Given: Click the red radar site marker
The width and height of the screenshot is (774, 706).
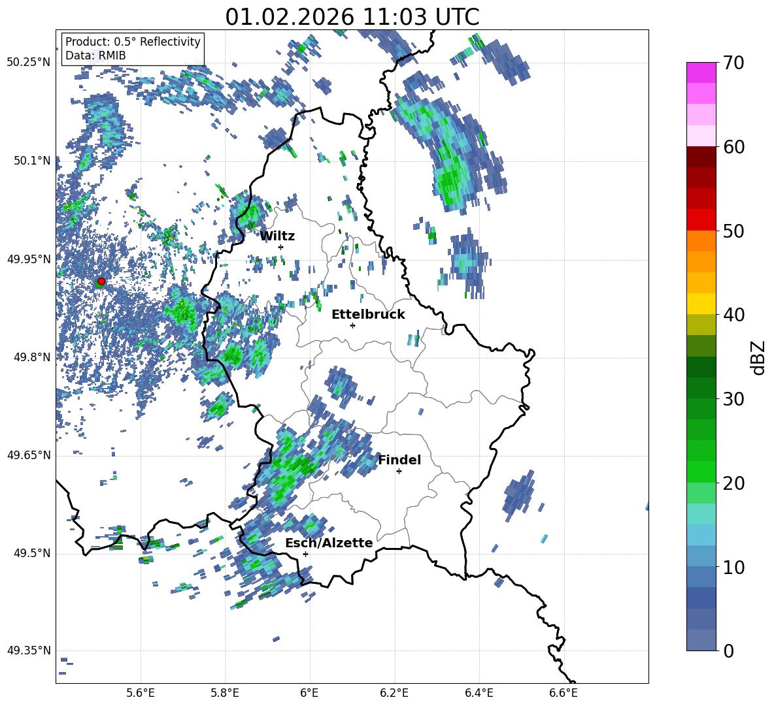Looking at the screenshot, I should click(x=101, y=281).
